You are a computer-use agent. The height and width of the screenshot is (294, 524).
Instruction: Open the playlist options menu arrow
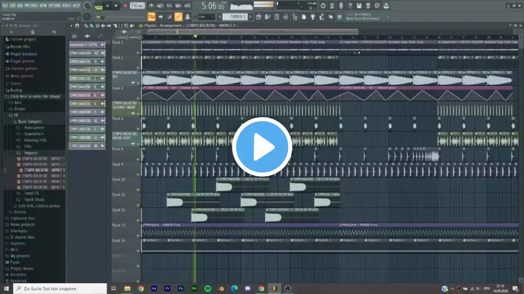(72, 26)
